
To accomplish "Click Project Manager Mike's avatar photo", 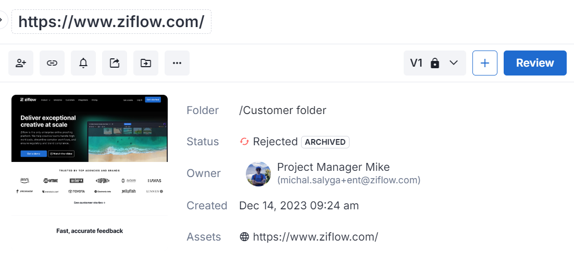I will (x=258, y=174).
